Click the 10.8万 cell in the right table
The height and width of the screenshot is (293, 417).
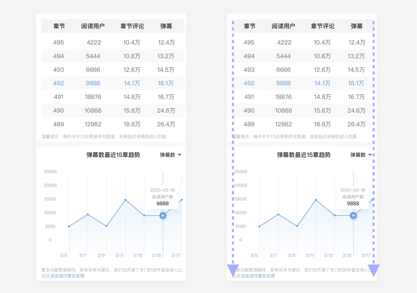[x=322, y=56]
